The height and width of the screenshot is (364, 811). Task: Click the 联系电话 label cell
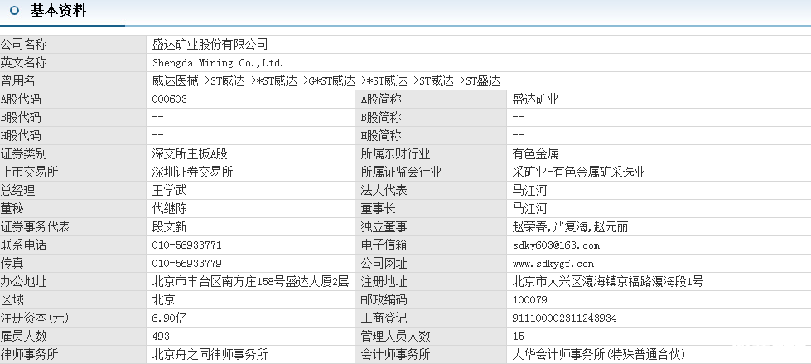(x=74, y=245)
